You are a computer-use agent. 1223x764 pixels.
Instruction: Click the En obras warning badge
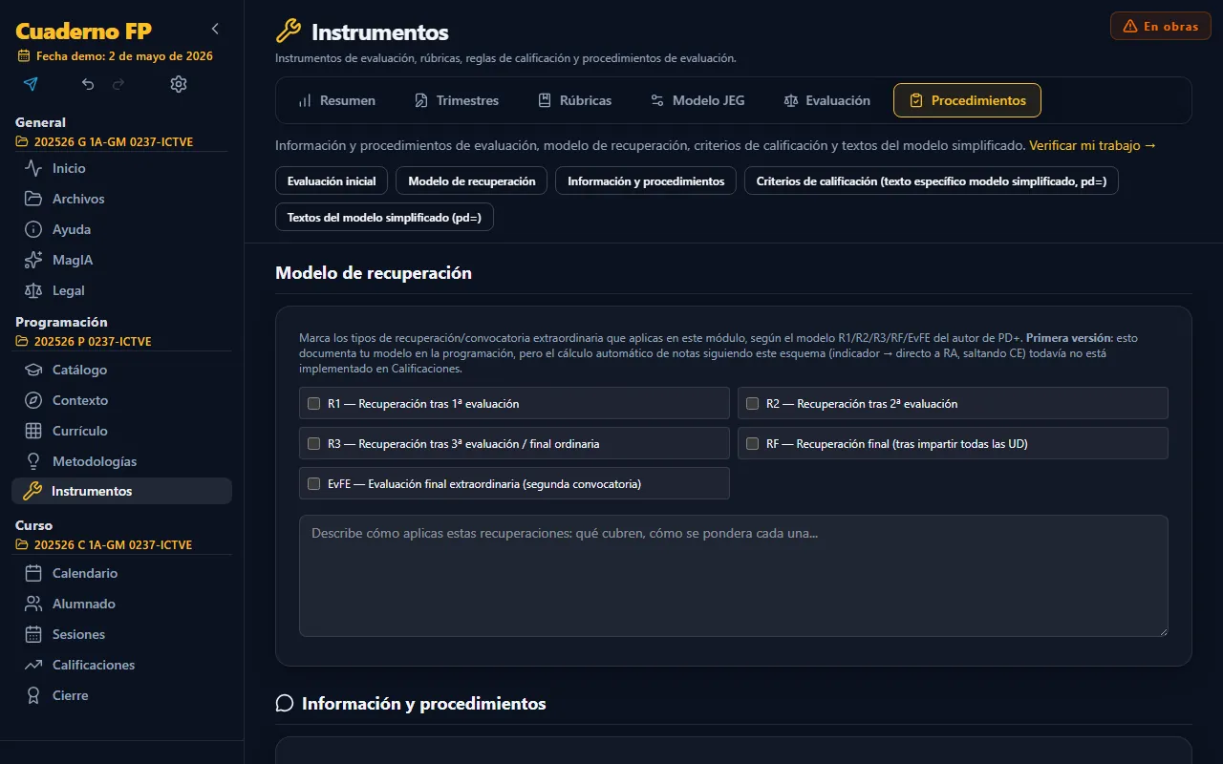(x=1161, y=26)
